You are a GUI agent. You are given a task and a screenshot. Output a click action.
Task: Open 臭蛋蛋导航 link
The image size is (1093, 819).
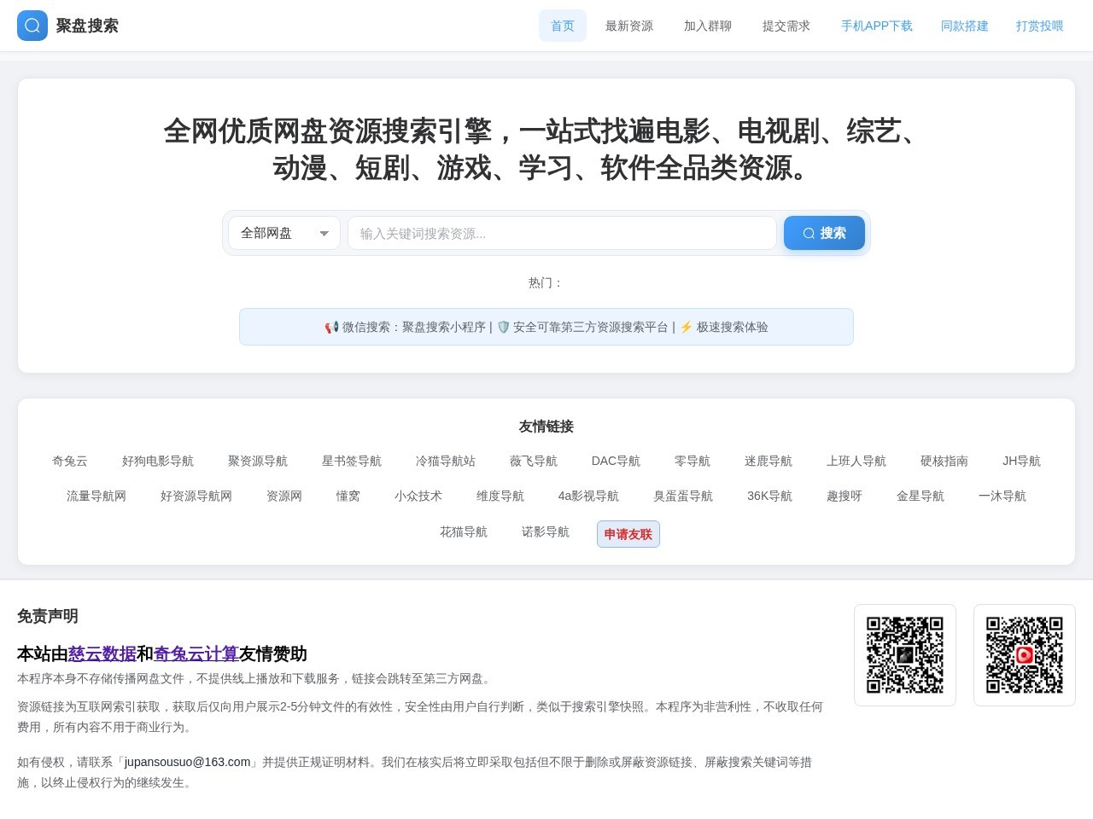[683, 496]
